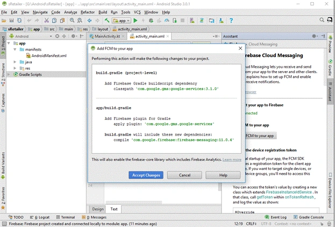Toggle the Build Variants side panel

[x=3, y=166]
